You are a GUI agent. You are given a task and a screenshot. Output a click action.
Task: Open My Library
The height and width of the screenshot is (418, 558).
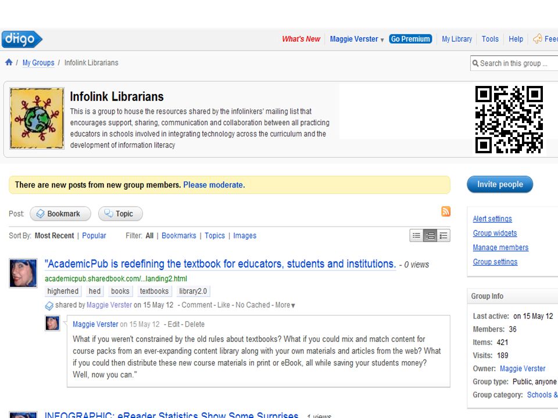(457, 39)
